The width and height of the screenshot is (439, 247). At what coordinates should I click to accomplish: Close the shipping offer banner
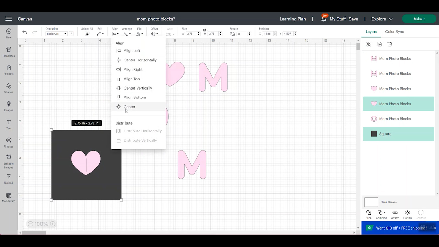pyautogui.click(x=435, y=228)
